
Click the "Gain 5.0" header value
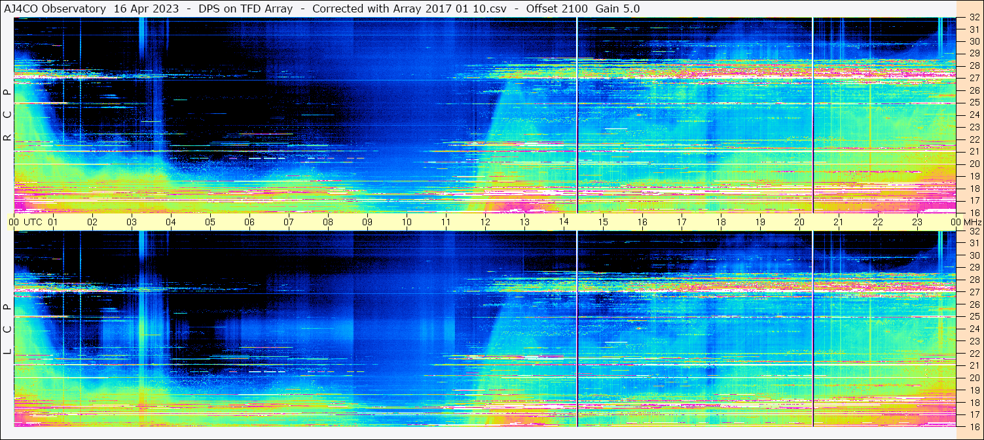618,9
